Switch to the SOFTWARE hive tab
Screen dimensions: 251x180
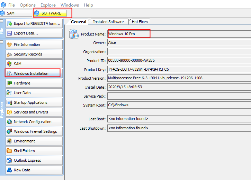pyautogui.click(x=51, y=13)
